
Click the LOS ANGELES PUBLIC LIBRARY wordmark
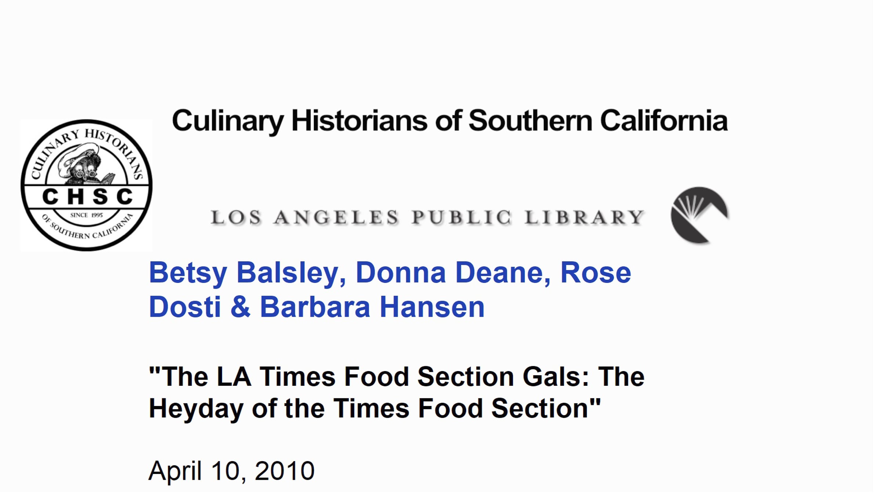coord(427,217)
